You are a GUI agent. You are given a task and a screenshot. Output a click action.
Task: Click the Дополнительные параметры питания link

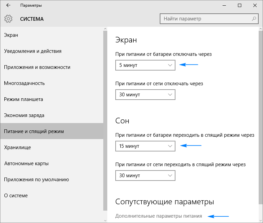pos(158,216)
